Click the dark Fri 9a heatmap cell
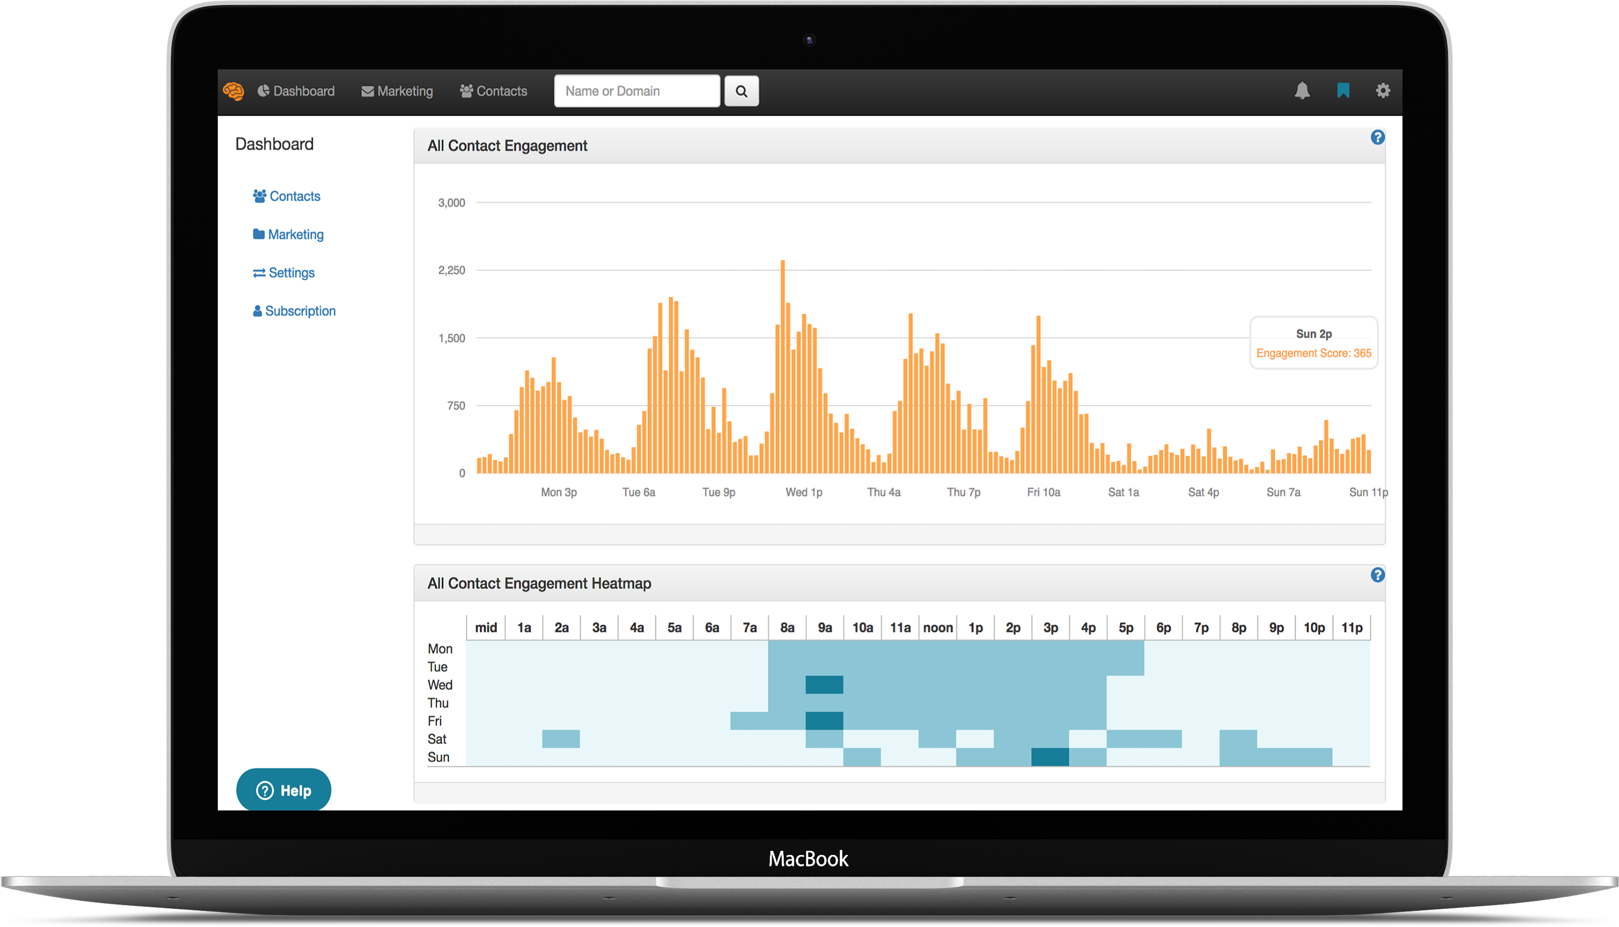This screenshot has width=1619, height=927. (x=824, y=721)
